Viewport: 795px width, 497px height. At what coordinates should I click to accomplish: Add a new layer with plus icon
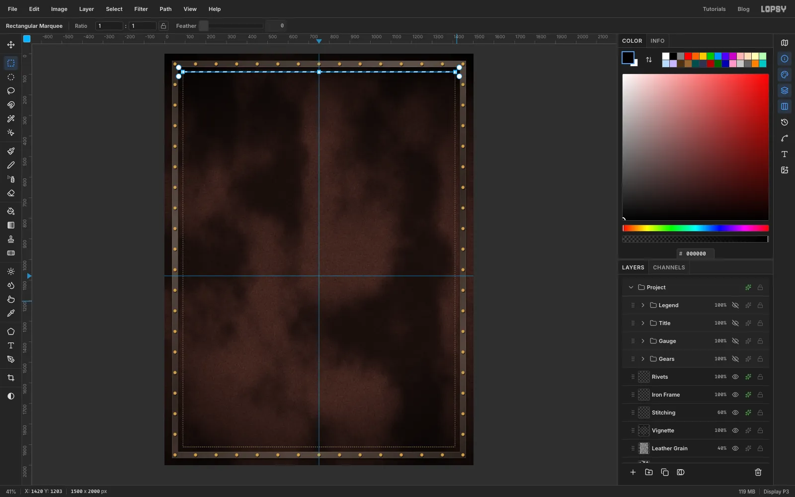coord(633,472)
